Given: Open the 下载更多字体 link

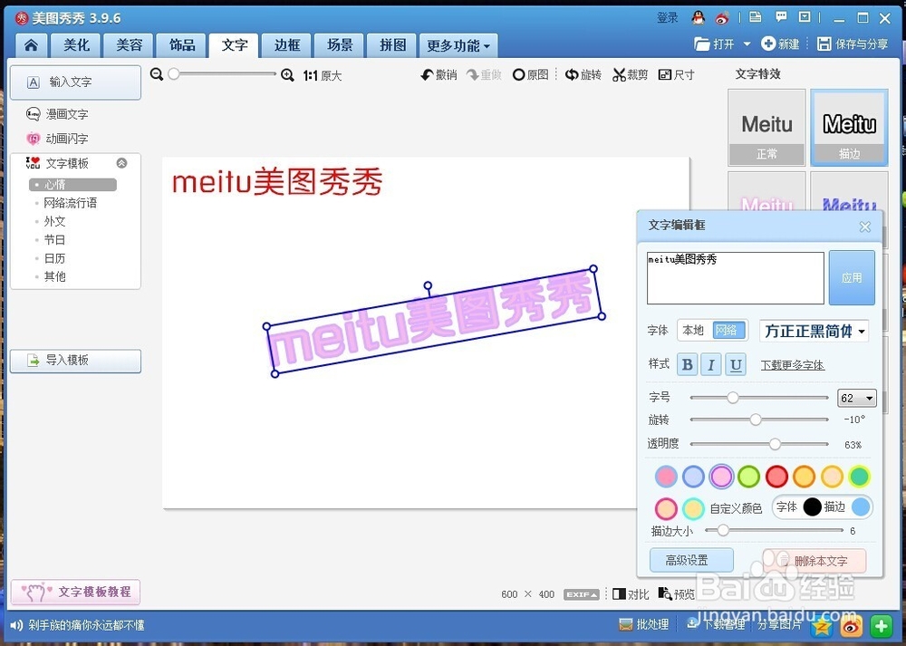Looking at the screenshot, I should click(x=793, y=365).
